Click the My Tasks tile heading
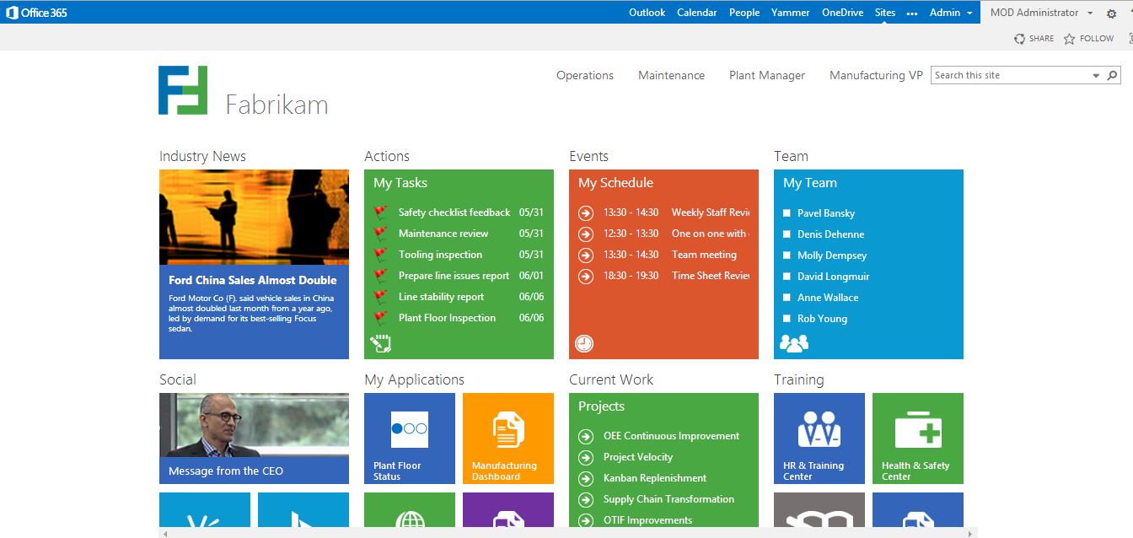Viewport: 1133px width, 538px height. click(400, 183)
